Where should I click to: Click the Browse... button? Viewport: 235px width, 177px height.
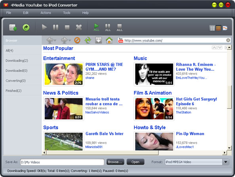[115, 162]
